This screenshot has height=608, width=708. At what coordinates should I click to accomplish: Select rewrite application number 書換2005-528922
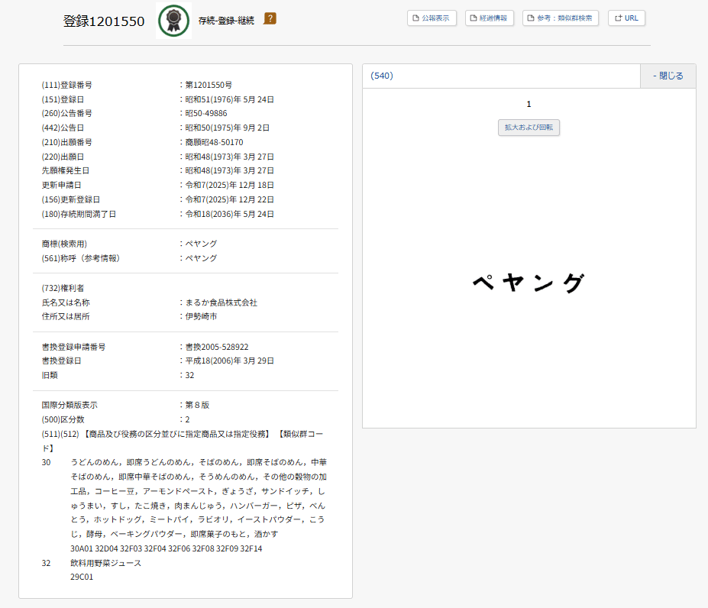tap(217, 347)
